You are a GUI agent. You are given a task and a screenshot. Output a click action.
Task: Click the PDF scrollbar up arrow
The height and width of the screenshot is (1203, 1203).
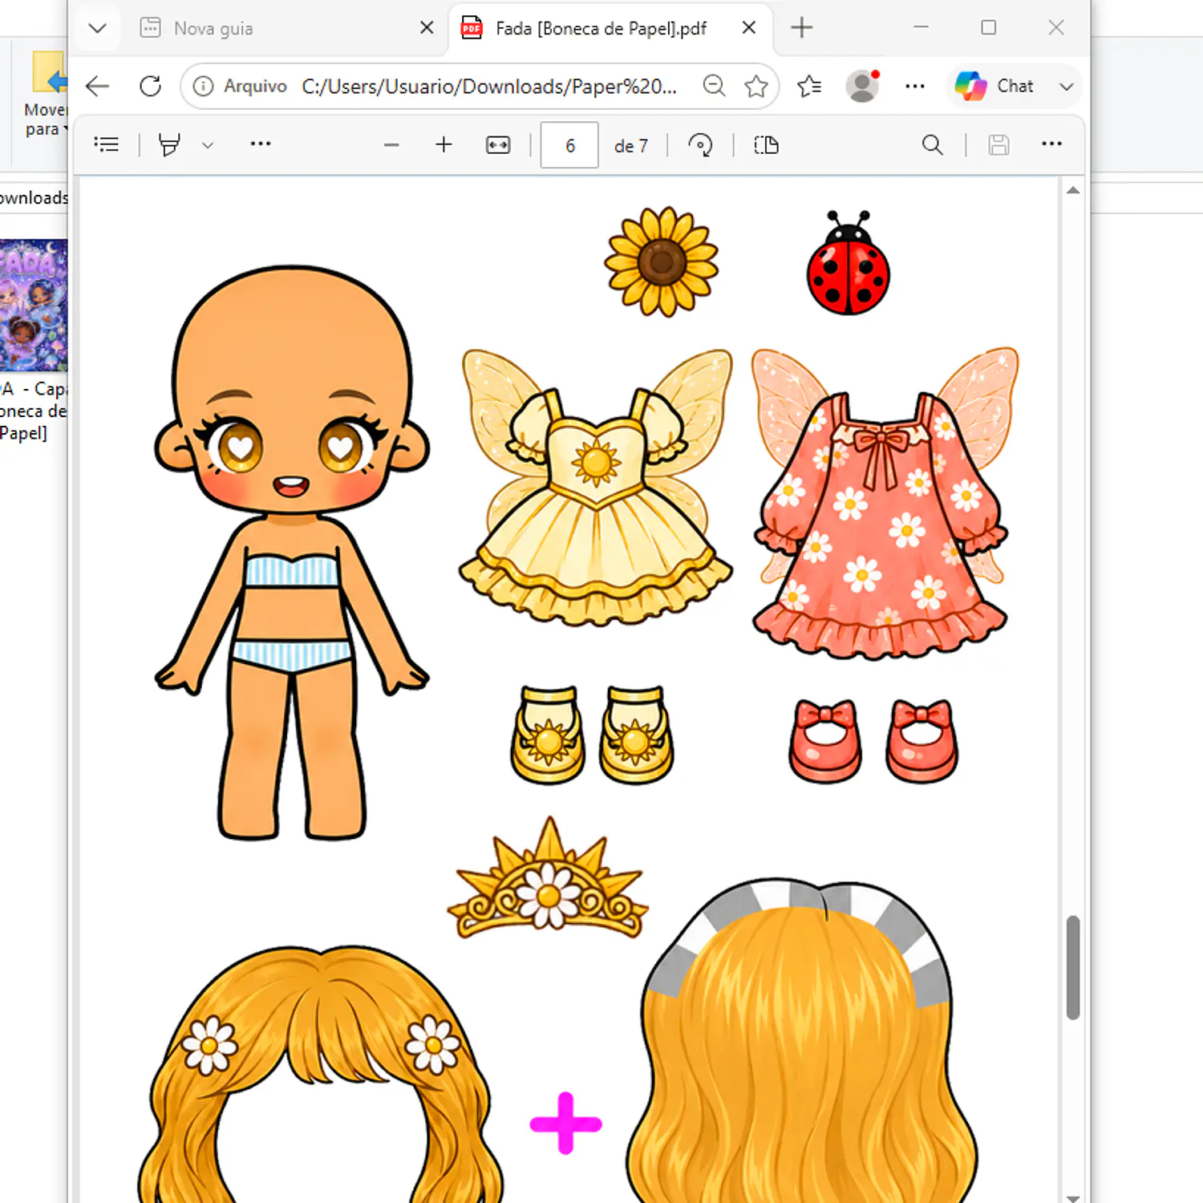point(1073,191)
